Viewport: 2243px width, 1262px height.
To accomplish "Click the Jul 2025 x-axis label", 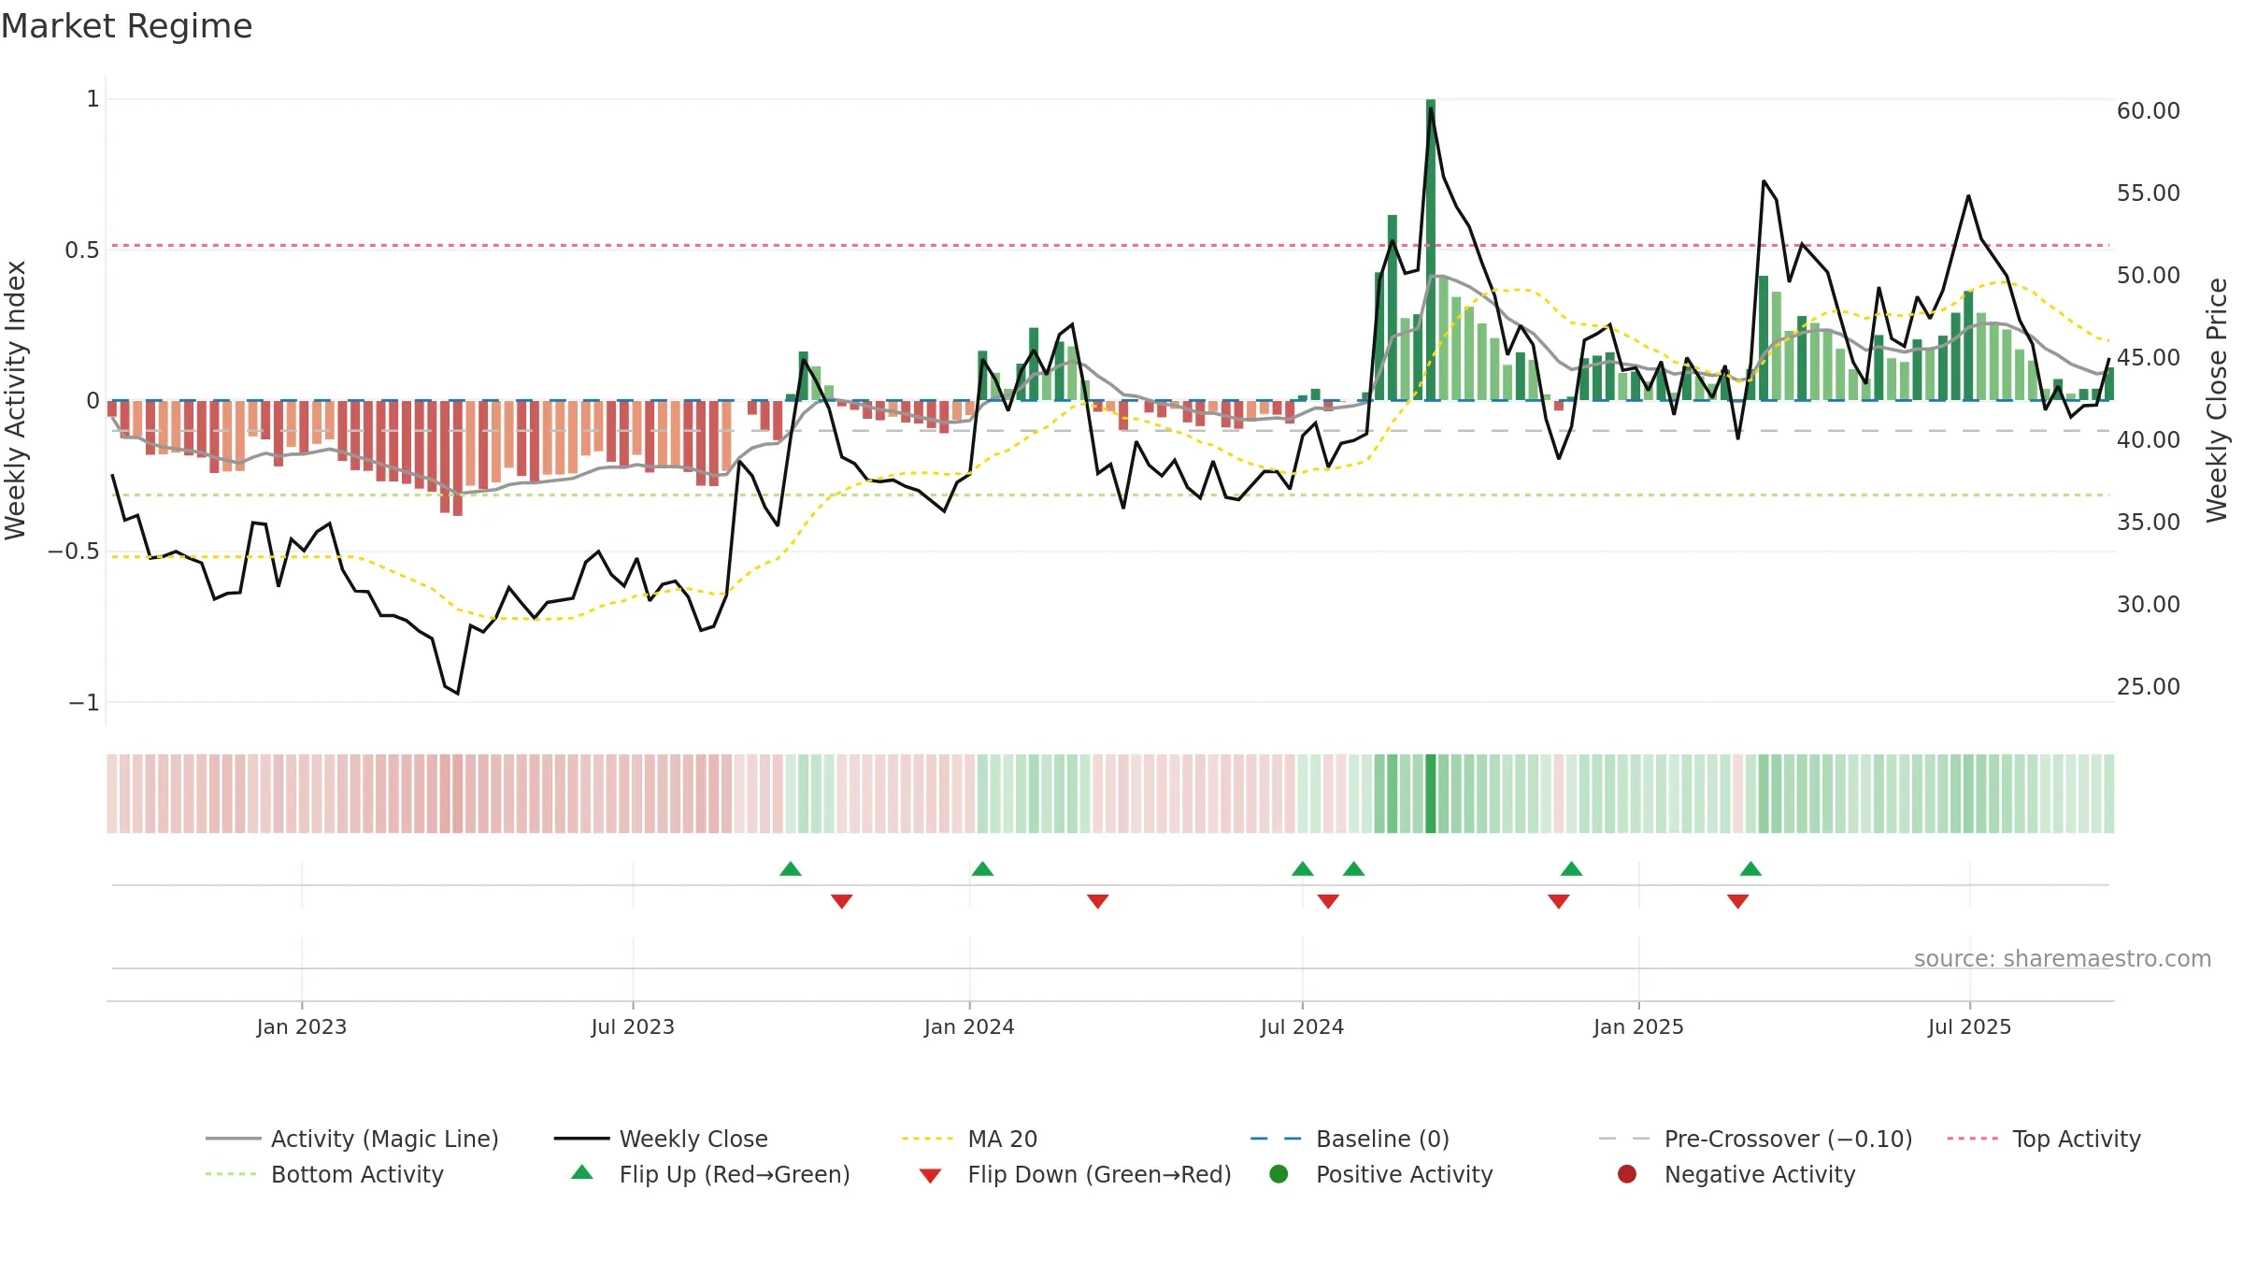I will pos(1969,1026).
